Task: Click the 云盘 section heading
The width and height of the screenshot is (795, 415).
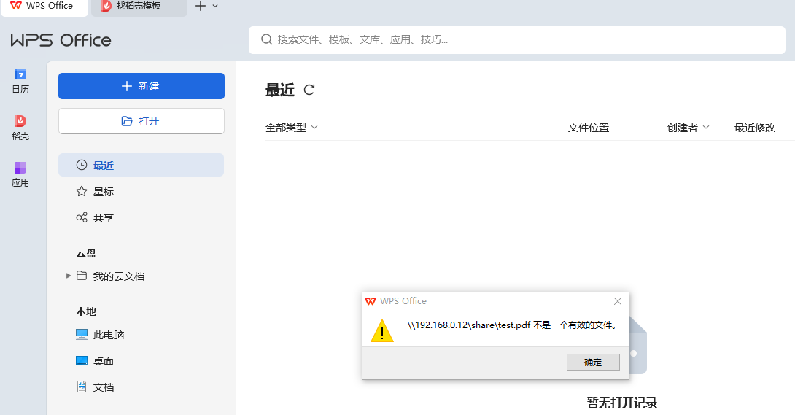Action: click(x=86, y=253)
